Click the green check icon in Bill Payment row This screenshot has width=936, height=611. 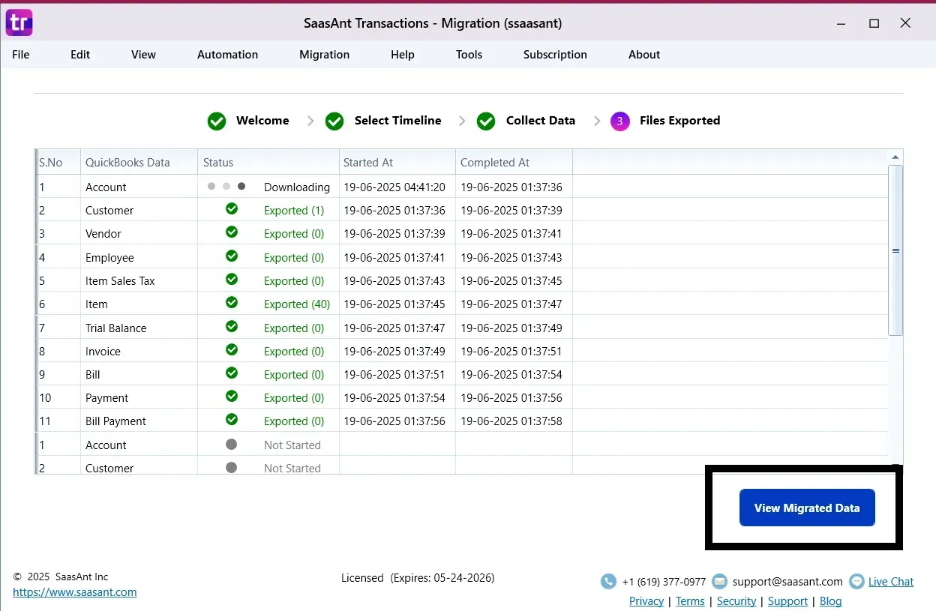[232, 420]
